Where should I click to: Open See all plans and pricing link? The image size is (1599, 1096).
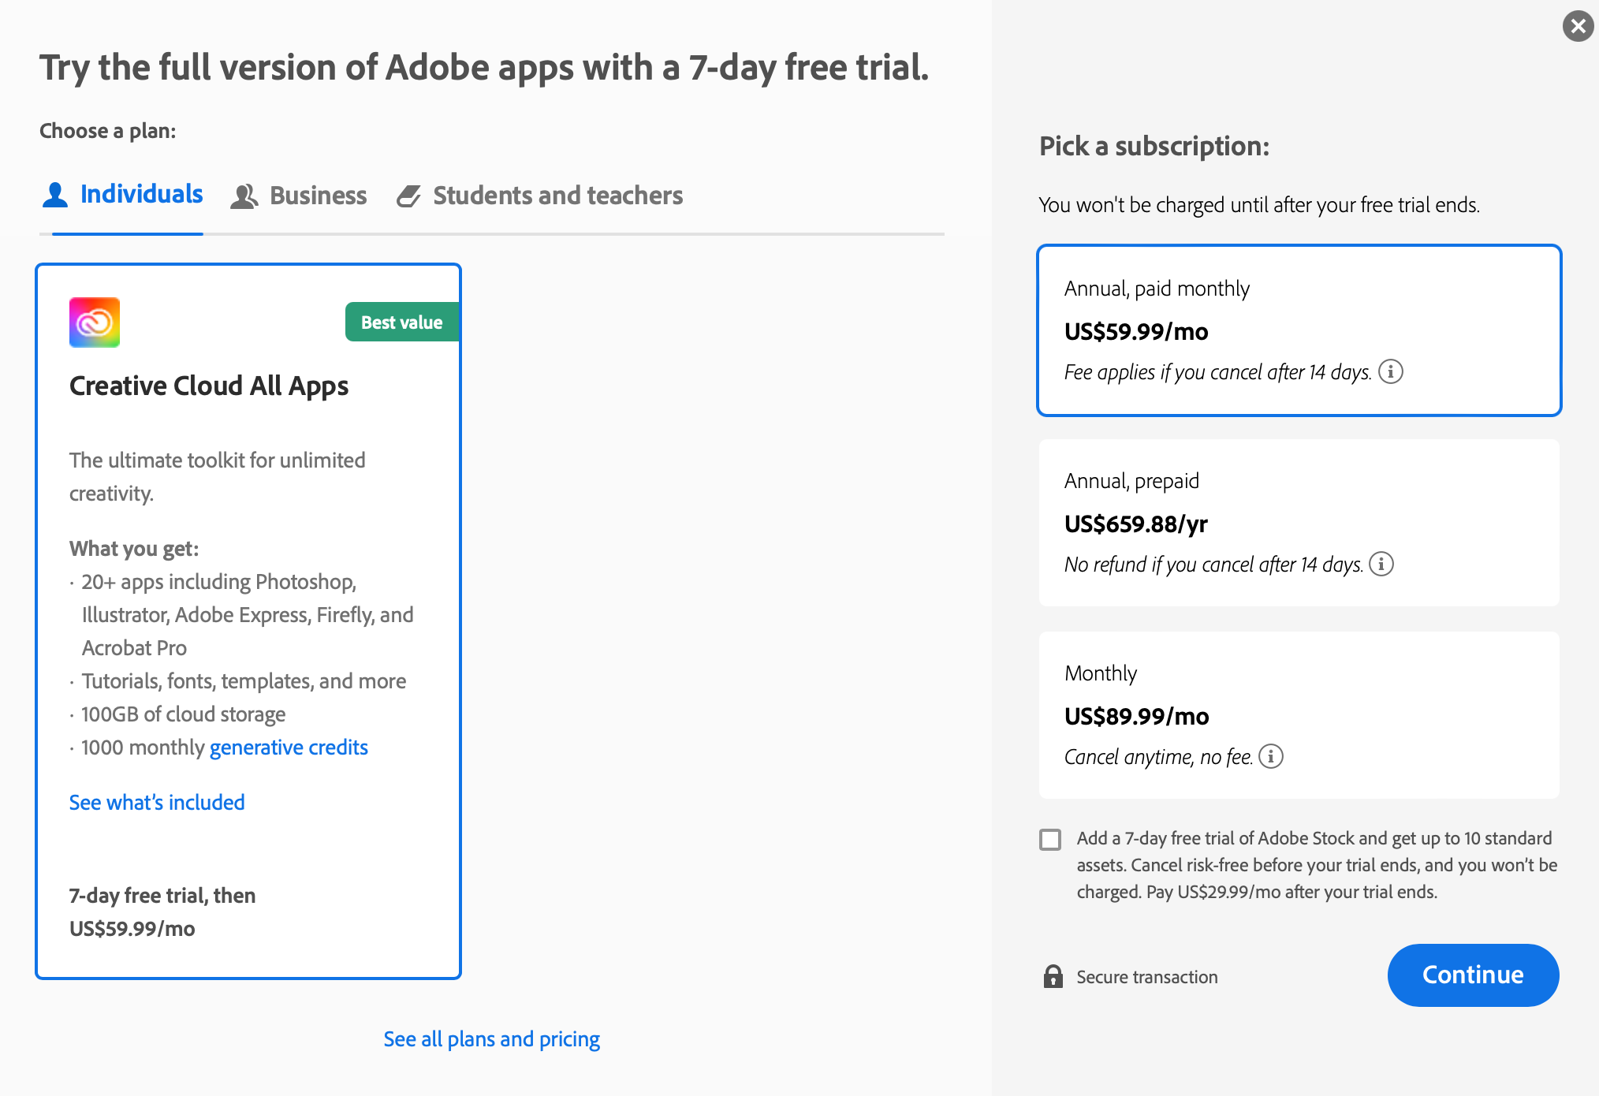click(x=491, y=1039)
